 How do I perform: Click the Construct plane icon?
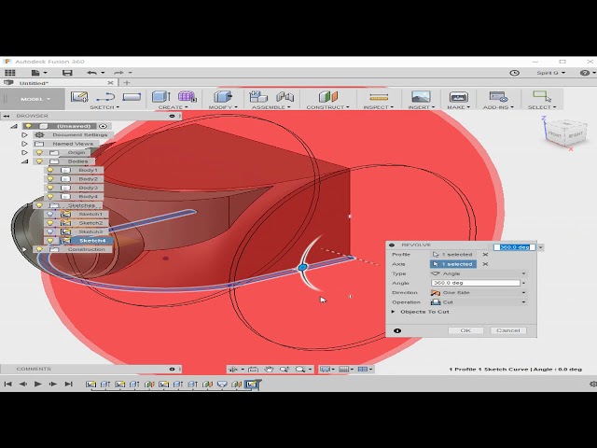[x=327, y=96]
